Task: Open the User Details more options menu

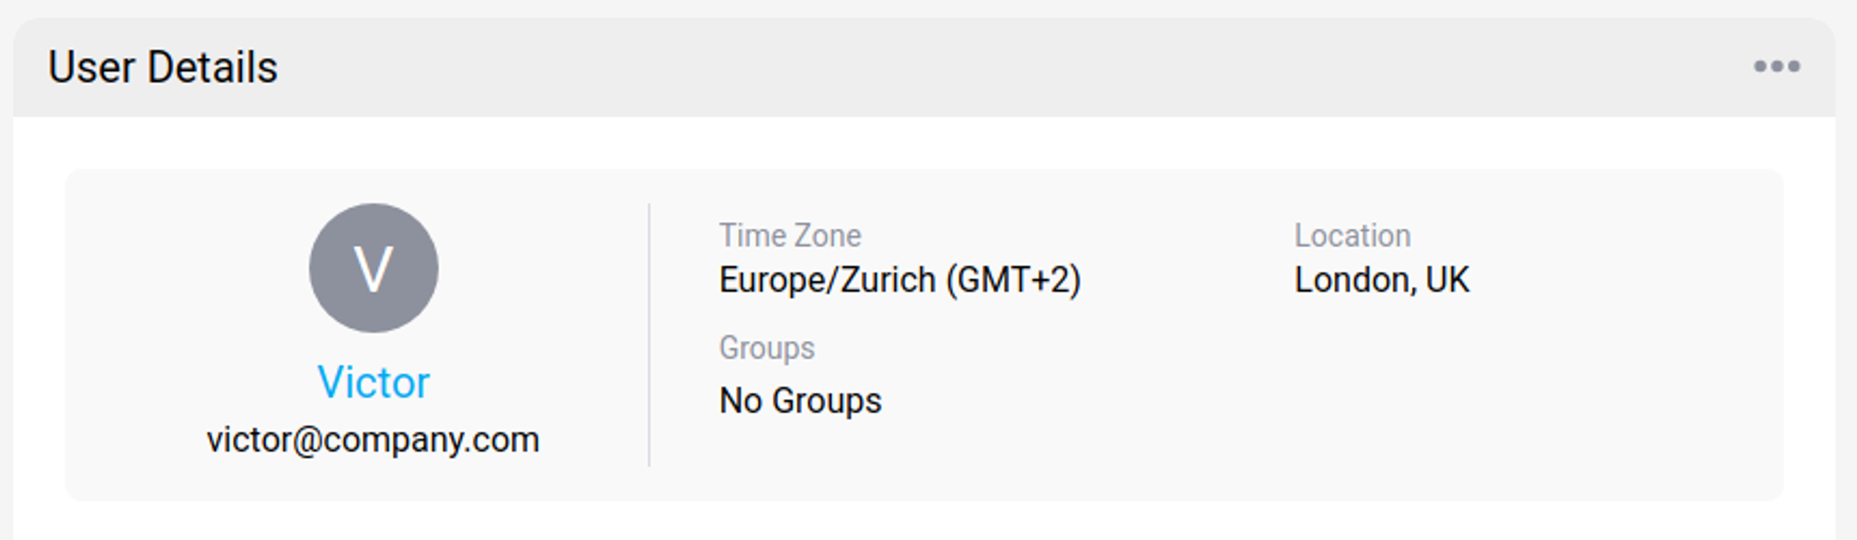Action: click(1776, 67)
